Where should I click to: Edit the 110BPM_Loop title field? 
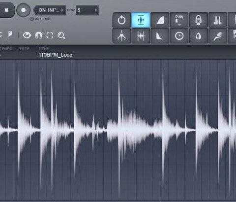56,55
